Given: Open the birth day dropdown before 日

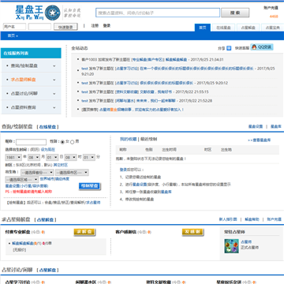Looking at the screenshot, I should (52, 157).
